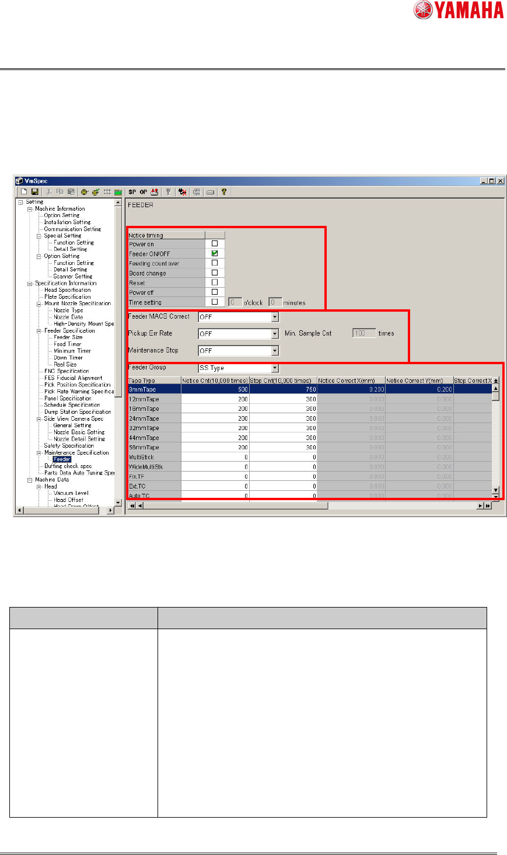The height and width of the screenshot is (855, 507).
Task: Select Safety Specification tree item
Action: coord(69,446)
